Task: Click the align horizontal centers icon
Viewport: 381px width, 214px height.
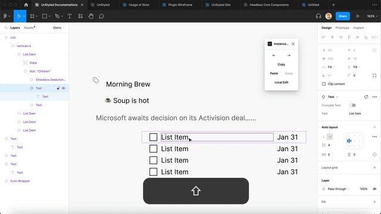Action: (x=332, y=37)
